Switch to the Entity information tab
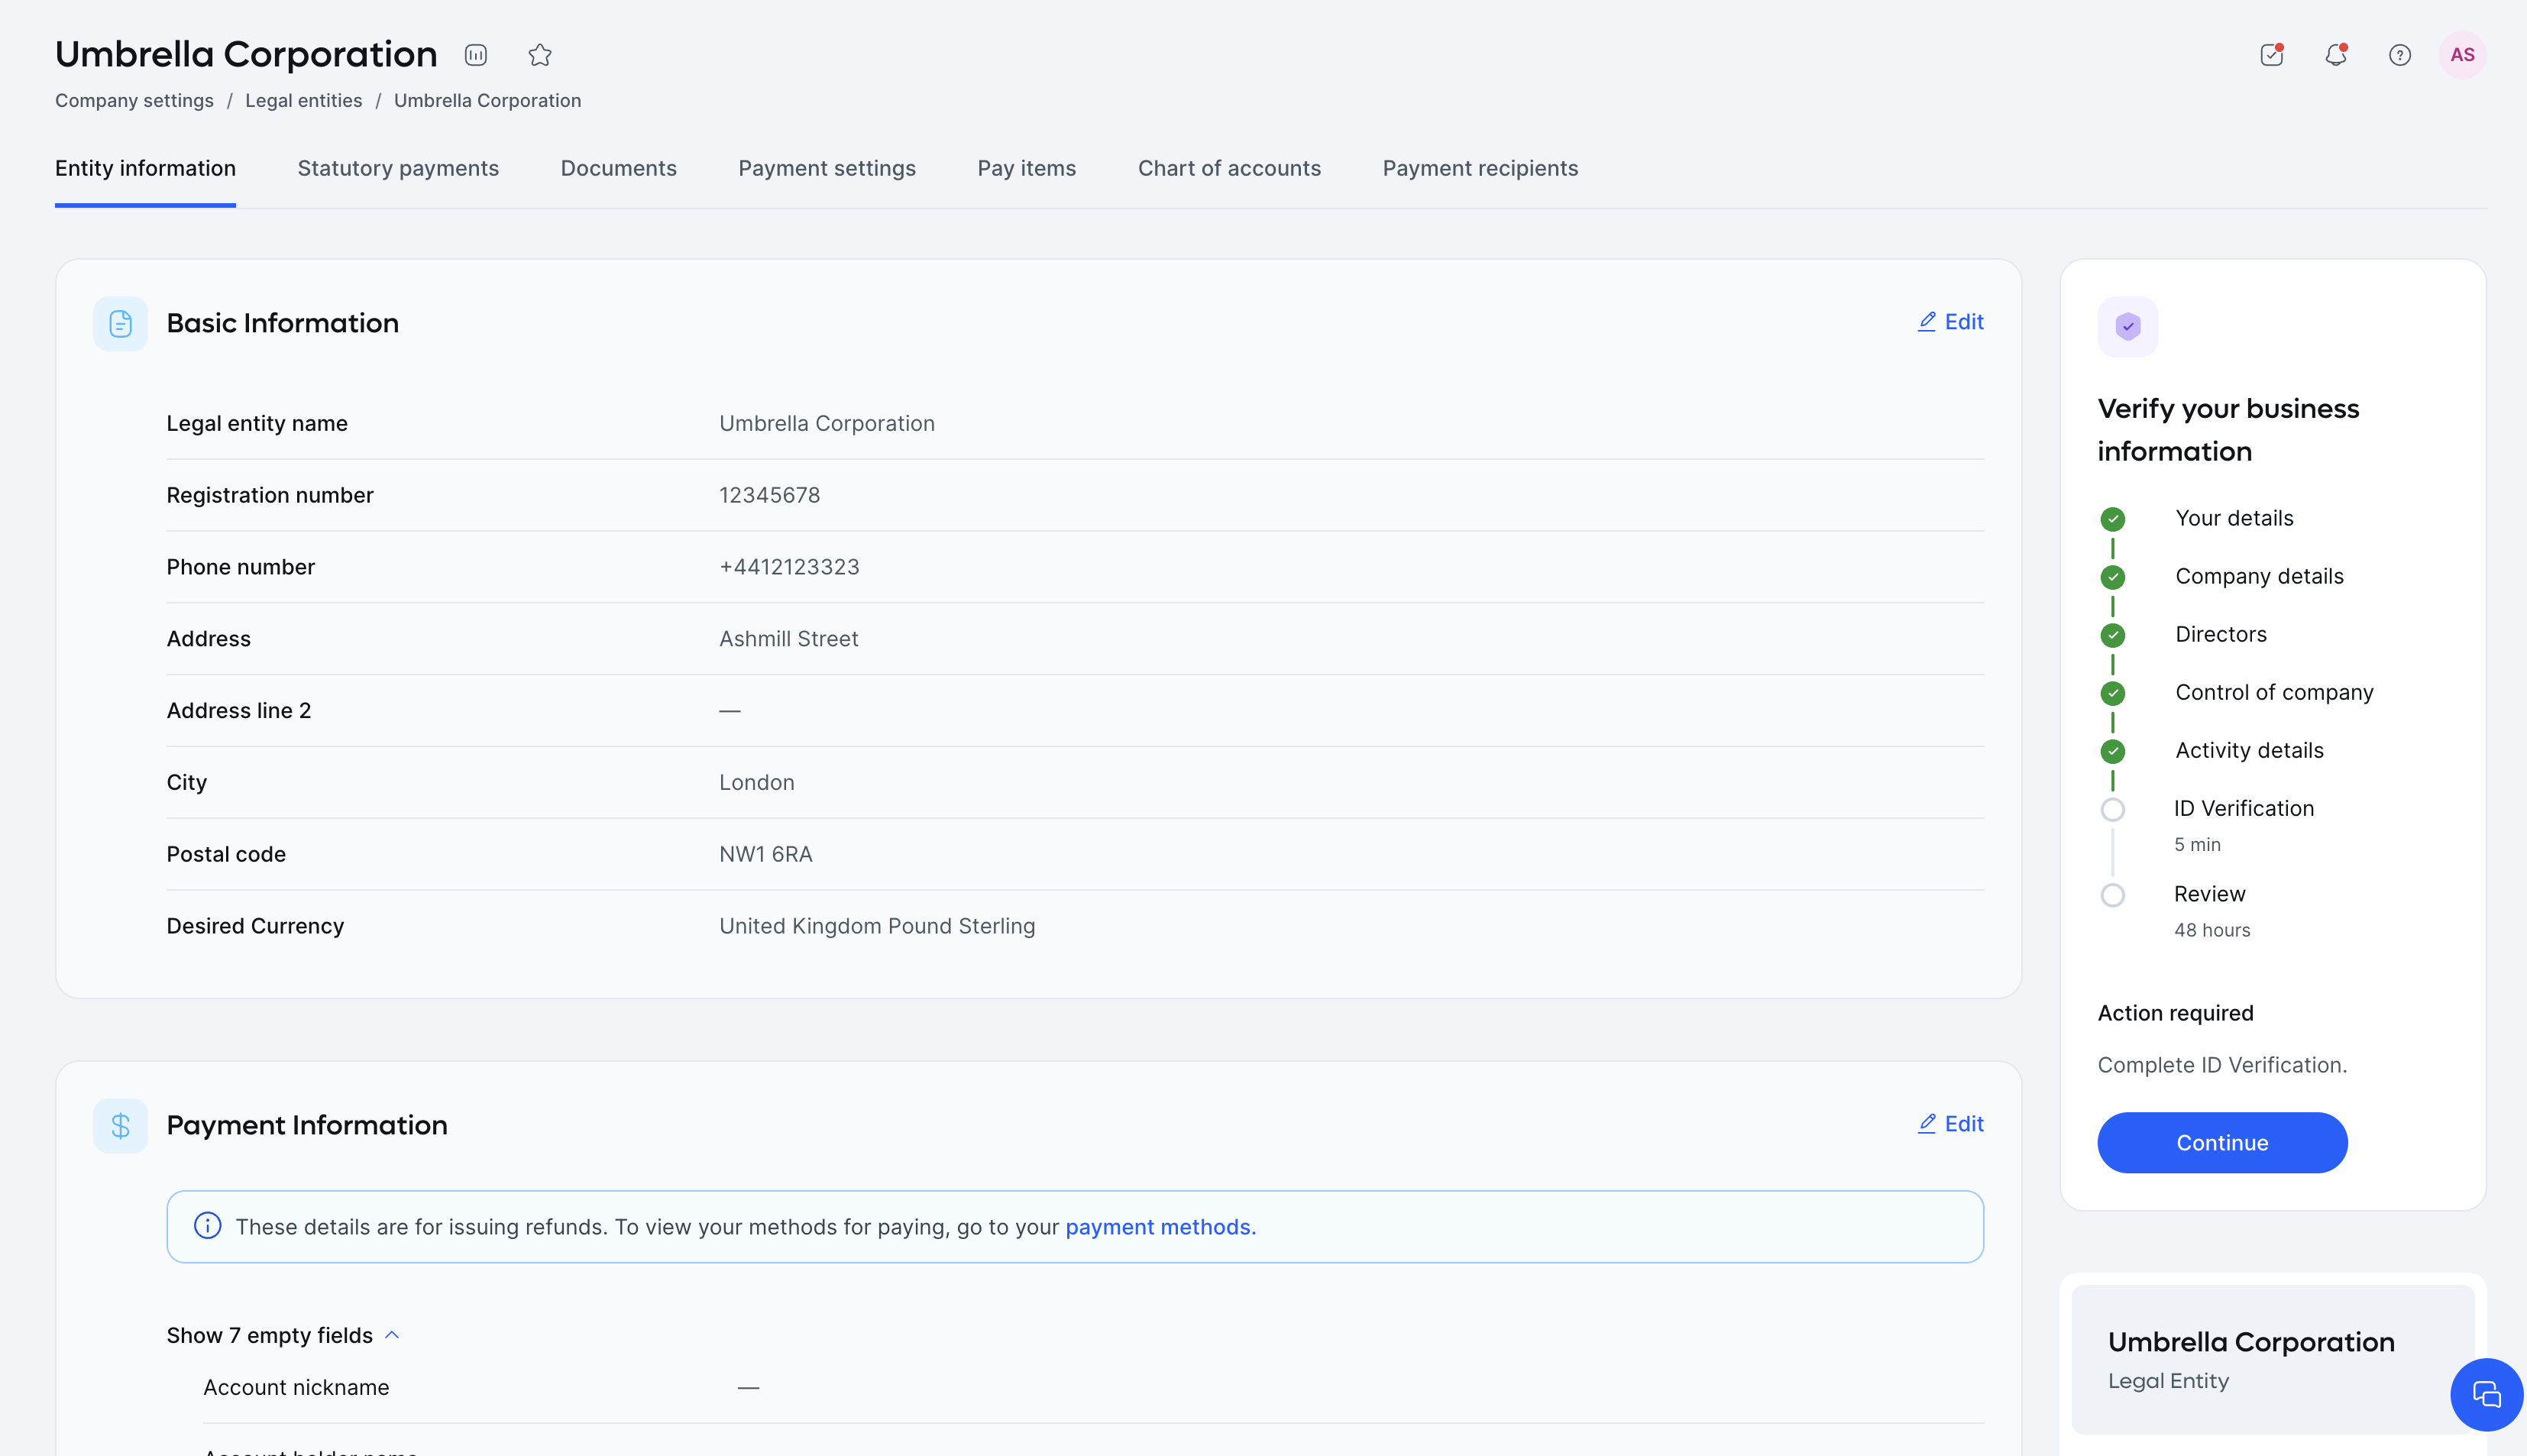 pos(146,168)
